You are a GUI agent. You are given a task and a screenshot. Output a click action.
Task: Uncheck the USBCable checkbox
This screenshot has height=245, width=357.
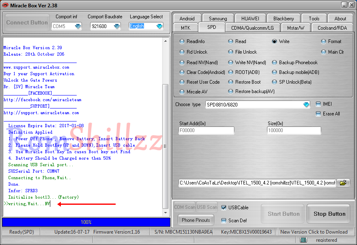click(x=235, y=207)
